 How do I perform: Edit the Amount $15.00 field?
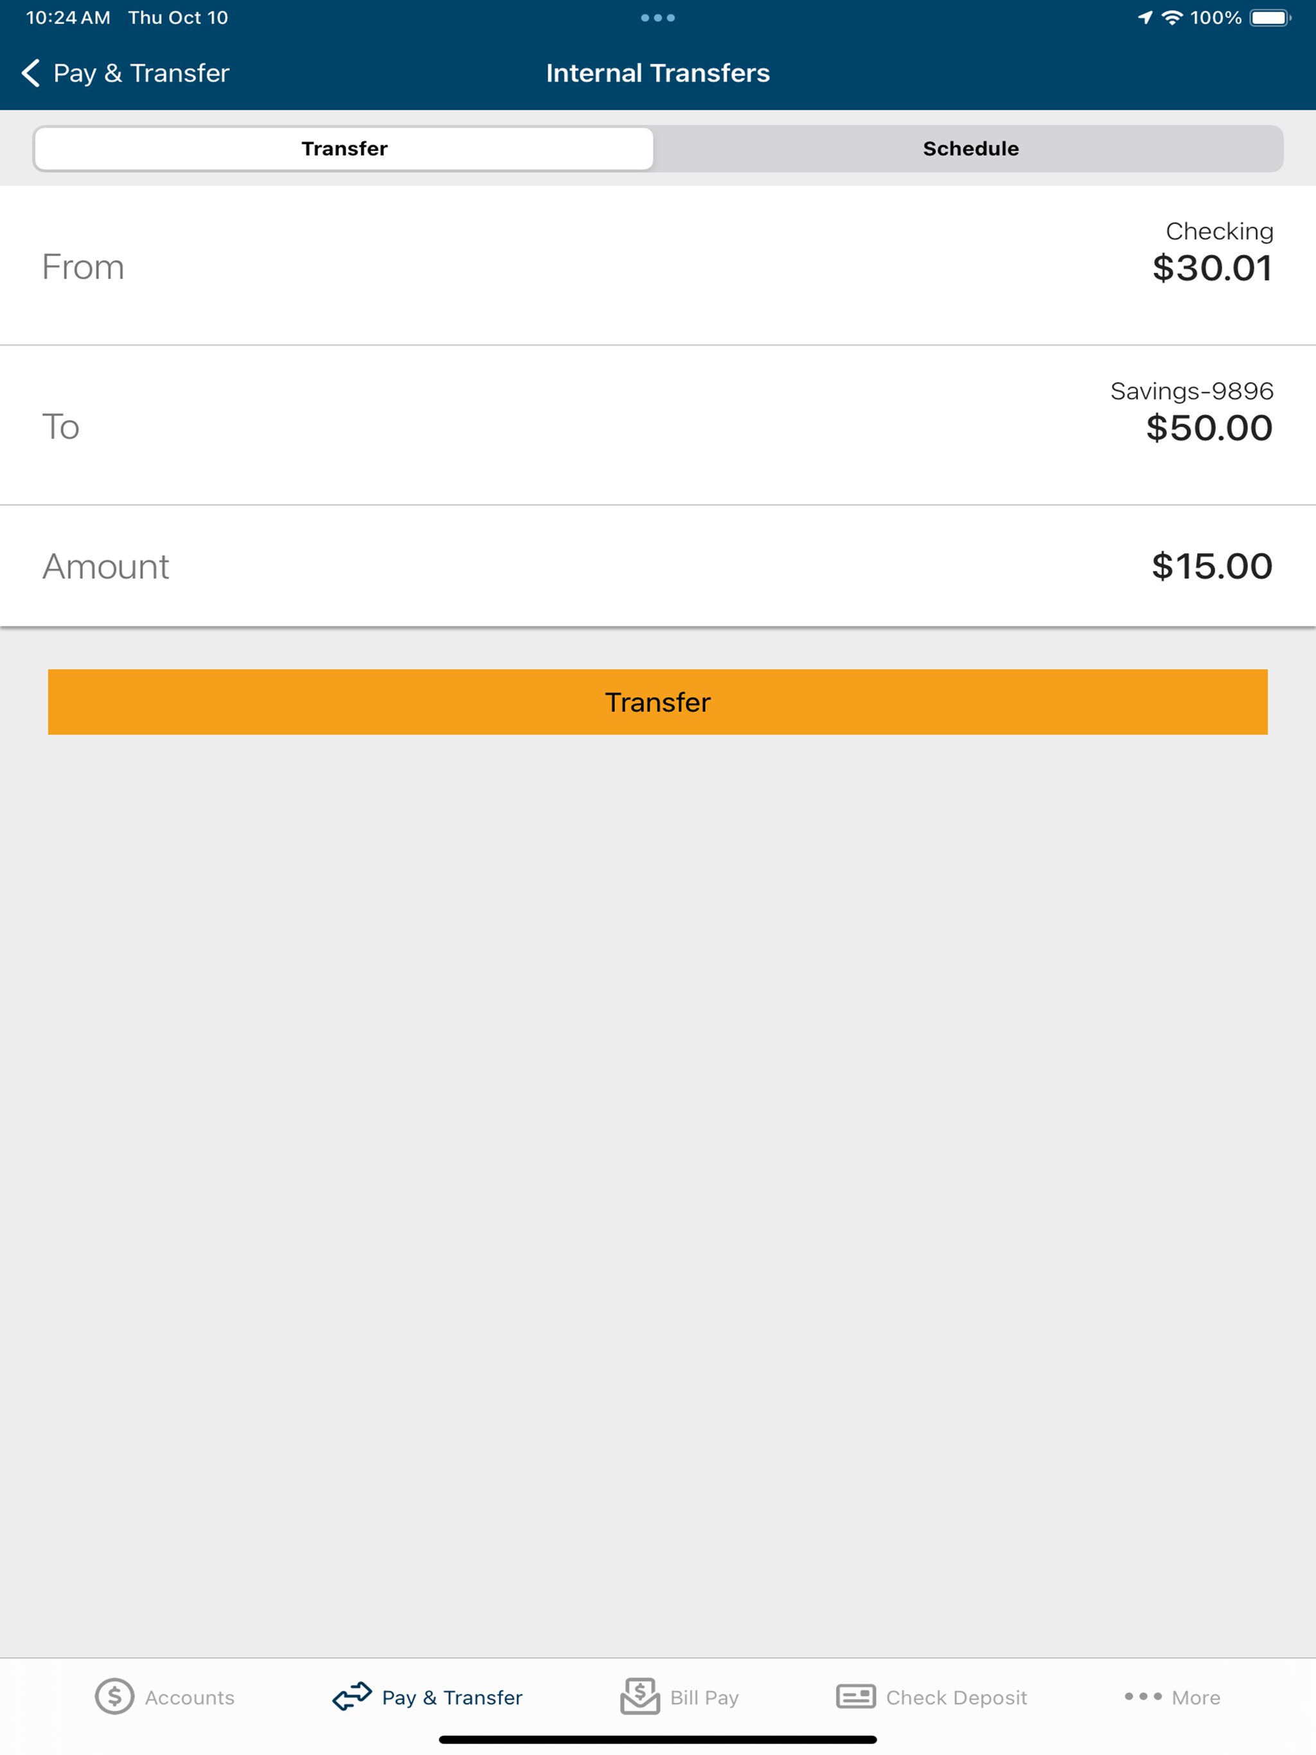click(x=658, y=566)
